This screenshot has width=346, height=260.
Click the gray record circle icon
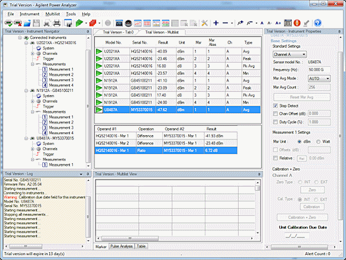[x=108, y=23]
